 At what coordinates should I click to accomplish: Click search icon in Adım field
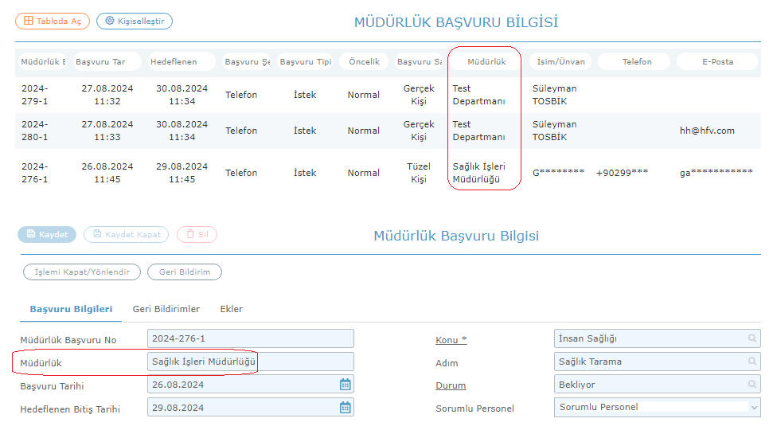(x=752, y=362)
